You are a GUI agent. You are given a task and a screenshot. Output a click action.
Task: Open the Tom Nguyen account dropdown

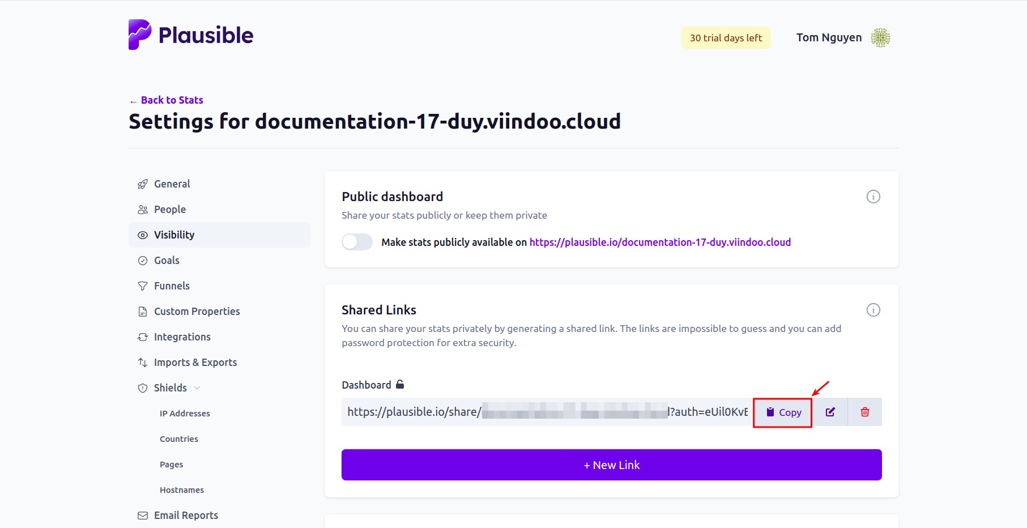click(829, 38)
